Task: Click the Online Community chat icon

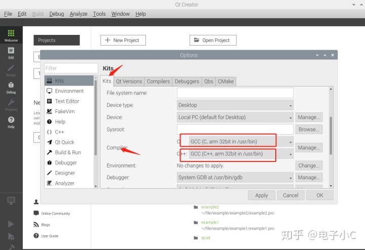Action: [x=36, y=213]
